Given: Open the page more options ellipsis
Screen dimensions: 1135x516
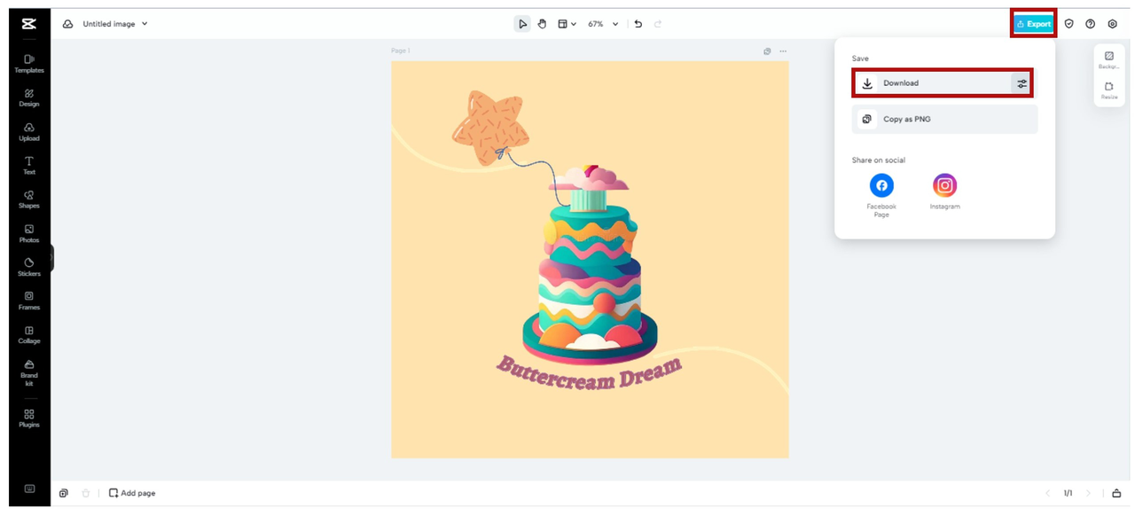Looking at the screenshot, I should tap(783, 51).
